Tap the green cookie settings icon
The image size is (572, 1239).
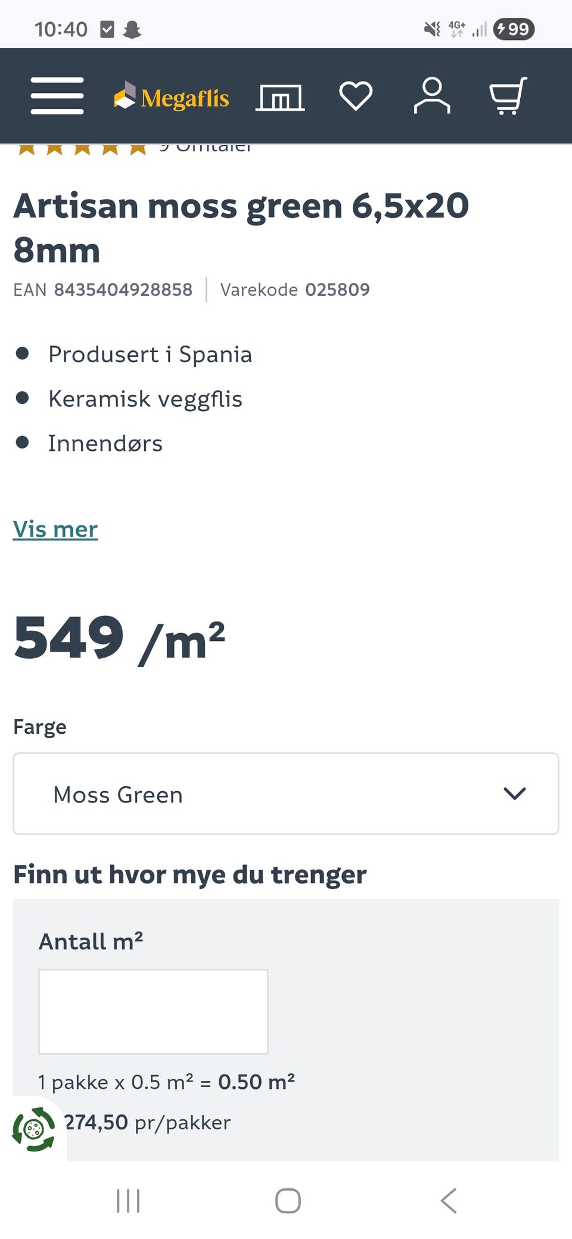[x=34, y=1129]
